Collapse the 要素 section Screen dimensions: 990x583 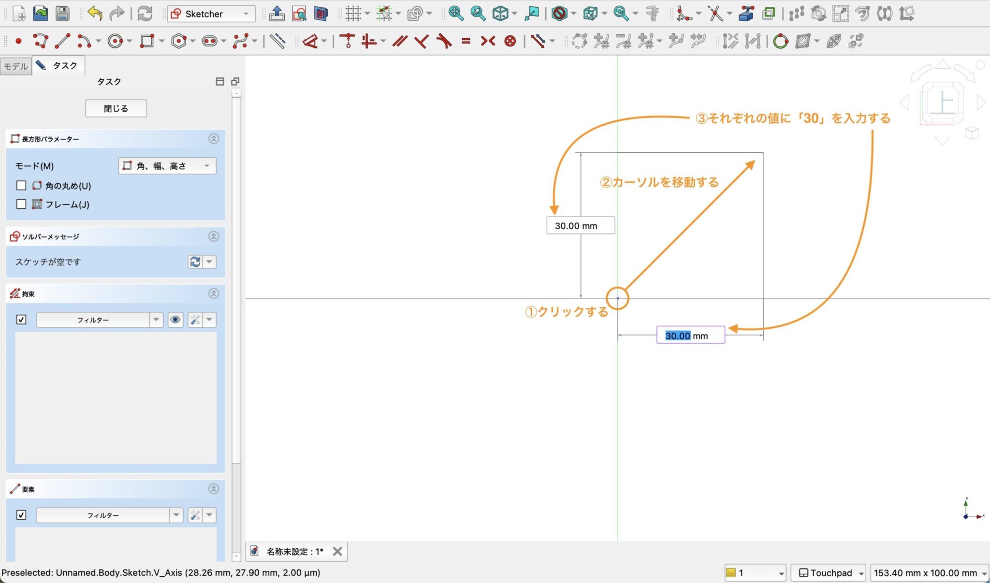(x=214, y=489)
